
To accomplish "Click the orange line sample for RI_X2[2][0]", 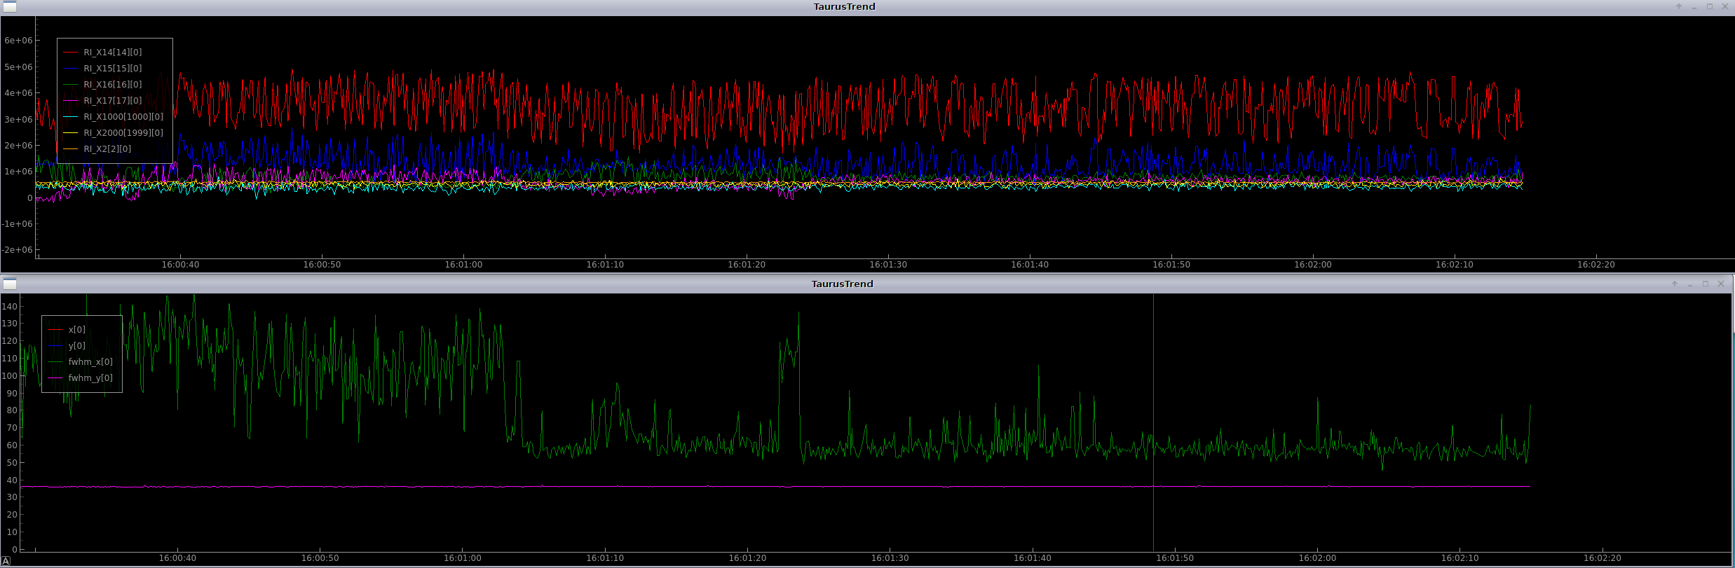I will 71,149.
